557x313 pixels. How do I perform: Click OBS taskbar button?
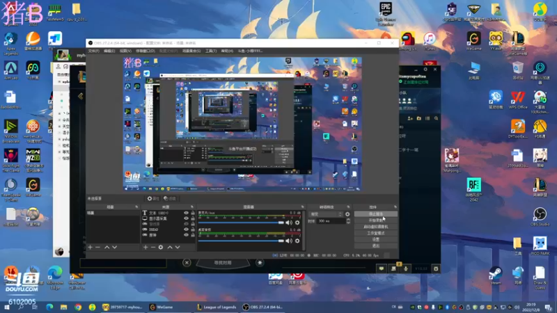tap(263, 307)
